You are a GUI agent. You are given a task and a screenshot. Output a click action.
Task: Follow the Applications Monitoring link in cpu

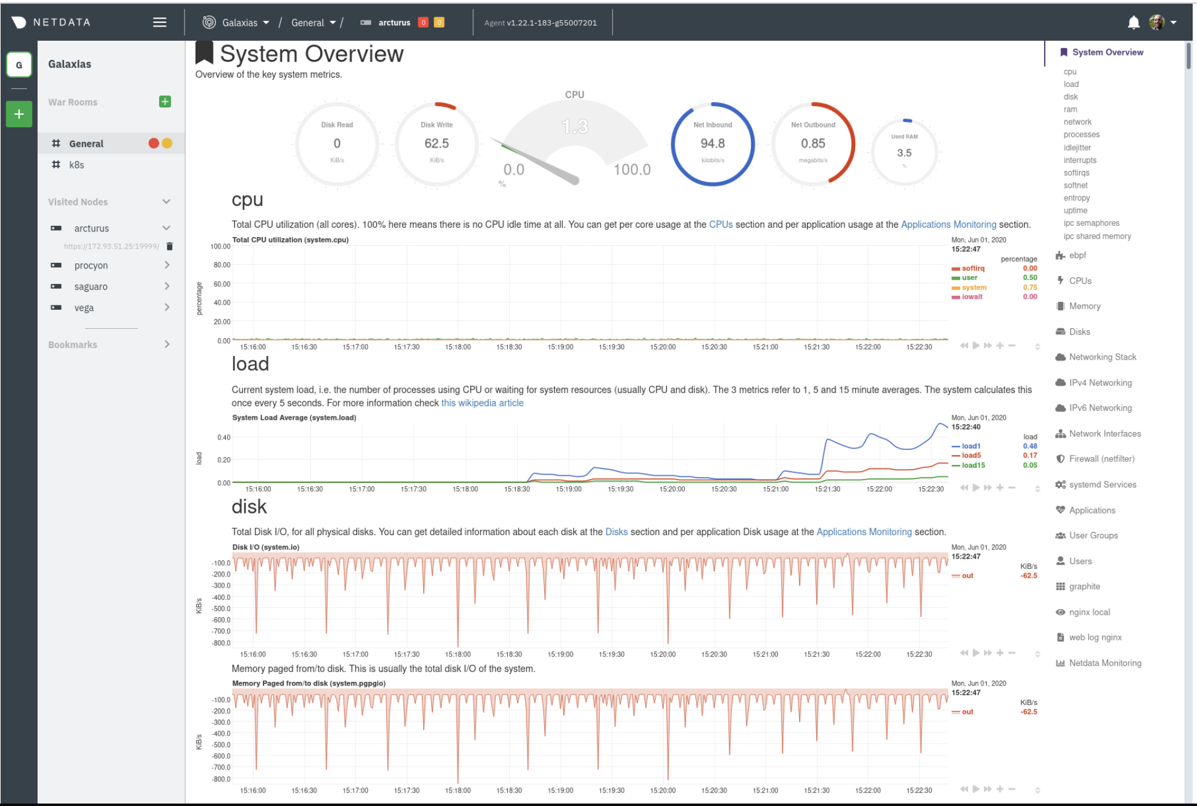(948, 225)
